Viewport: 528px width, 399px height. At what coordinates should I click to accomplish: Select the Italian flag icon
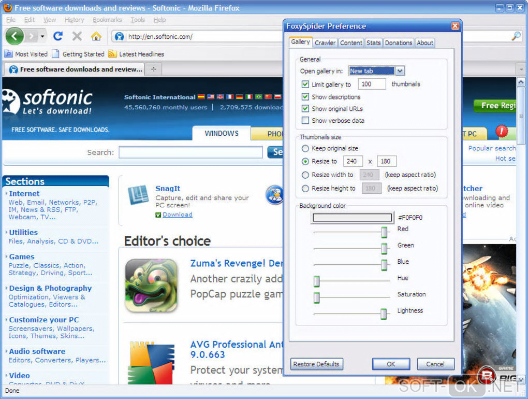[x=249, y=97]
